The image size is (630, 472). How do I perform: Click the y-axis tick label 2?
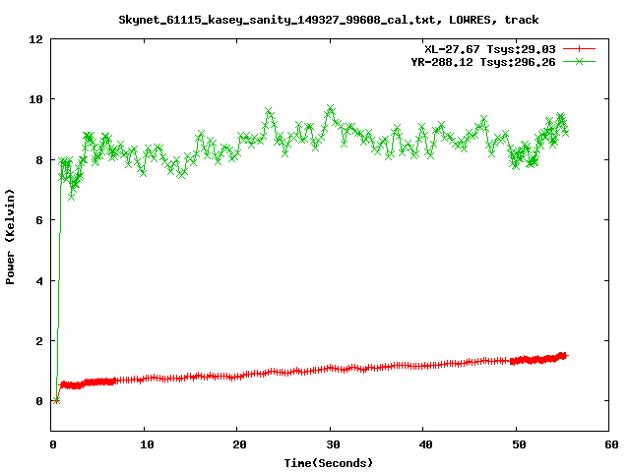pos(38,341)
